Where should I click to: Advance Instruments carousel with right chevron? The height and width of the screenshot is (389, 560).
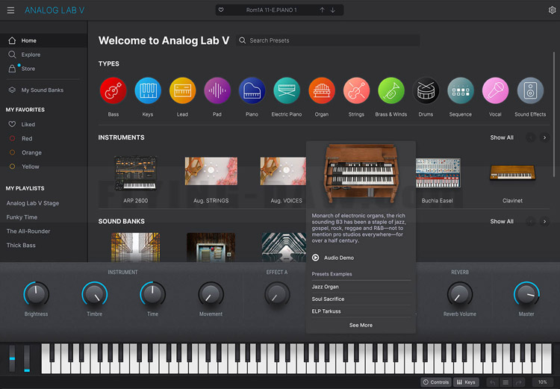(544, 137)
